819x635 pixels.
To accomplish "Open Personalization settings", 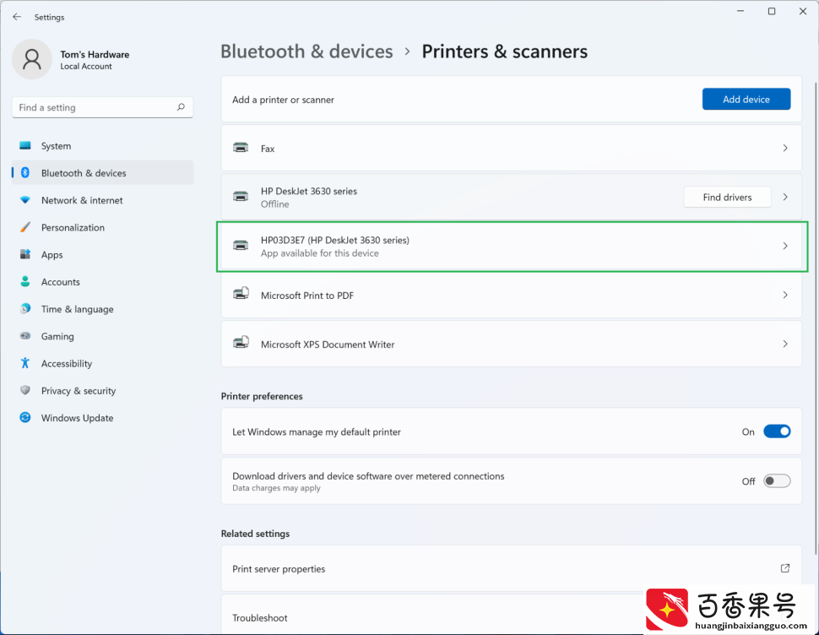I will click(102, 227).
